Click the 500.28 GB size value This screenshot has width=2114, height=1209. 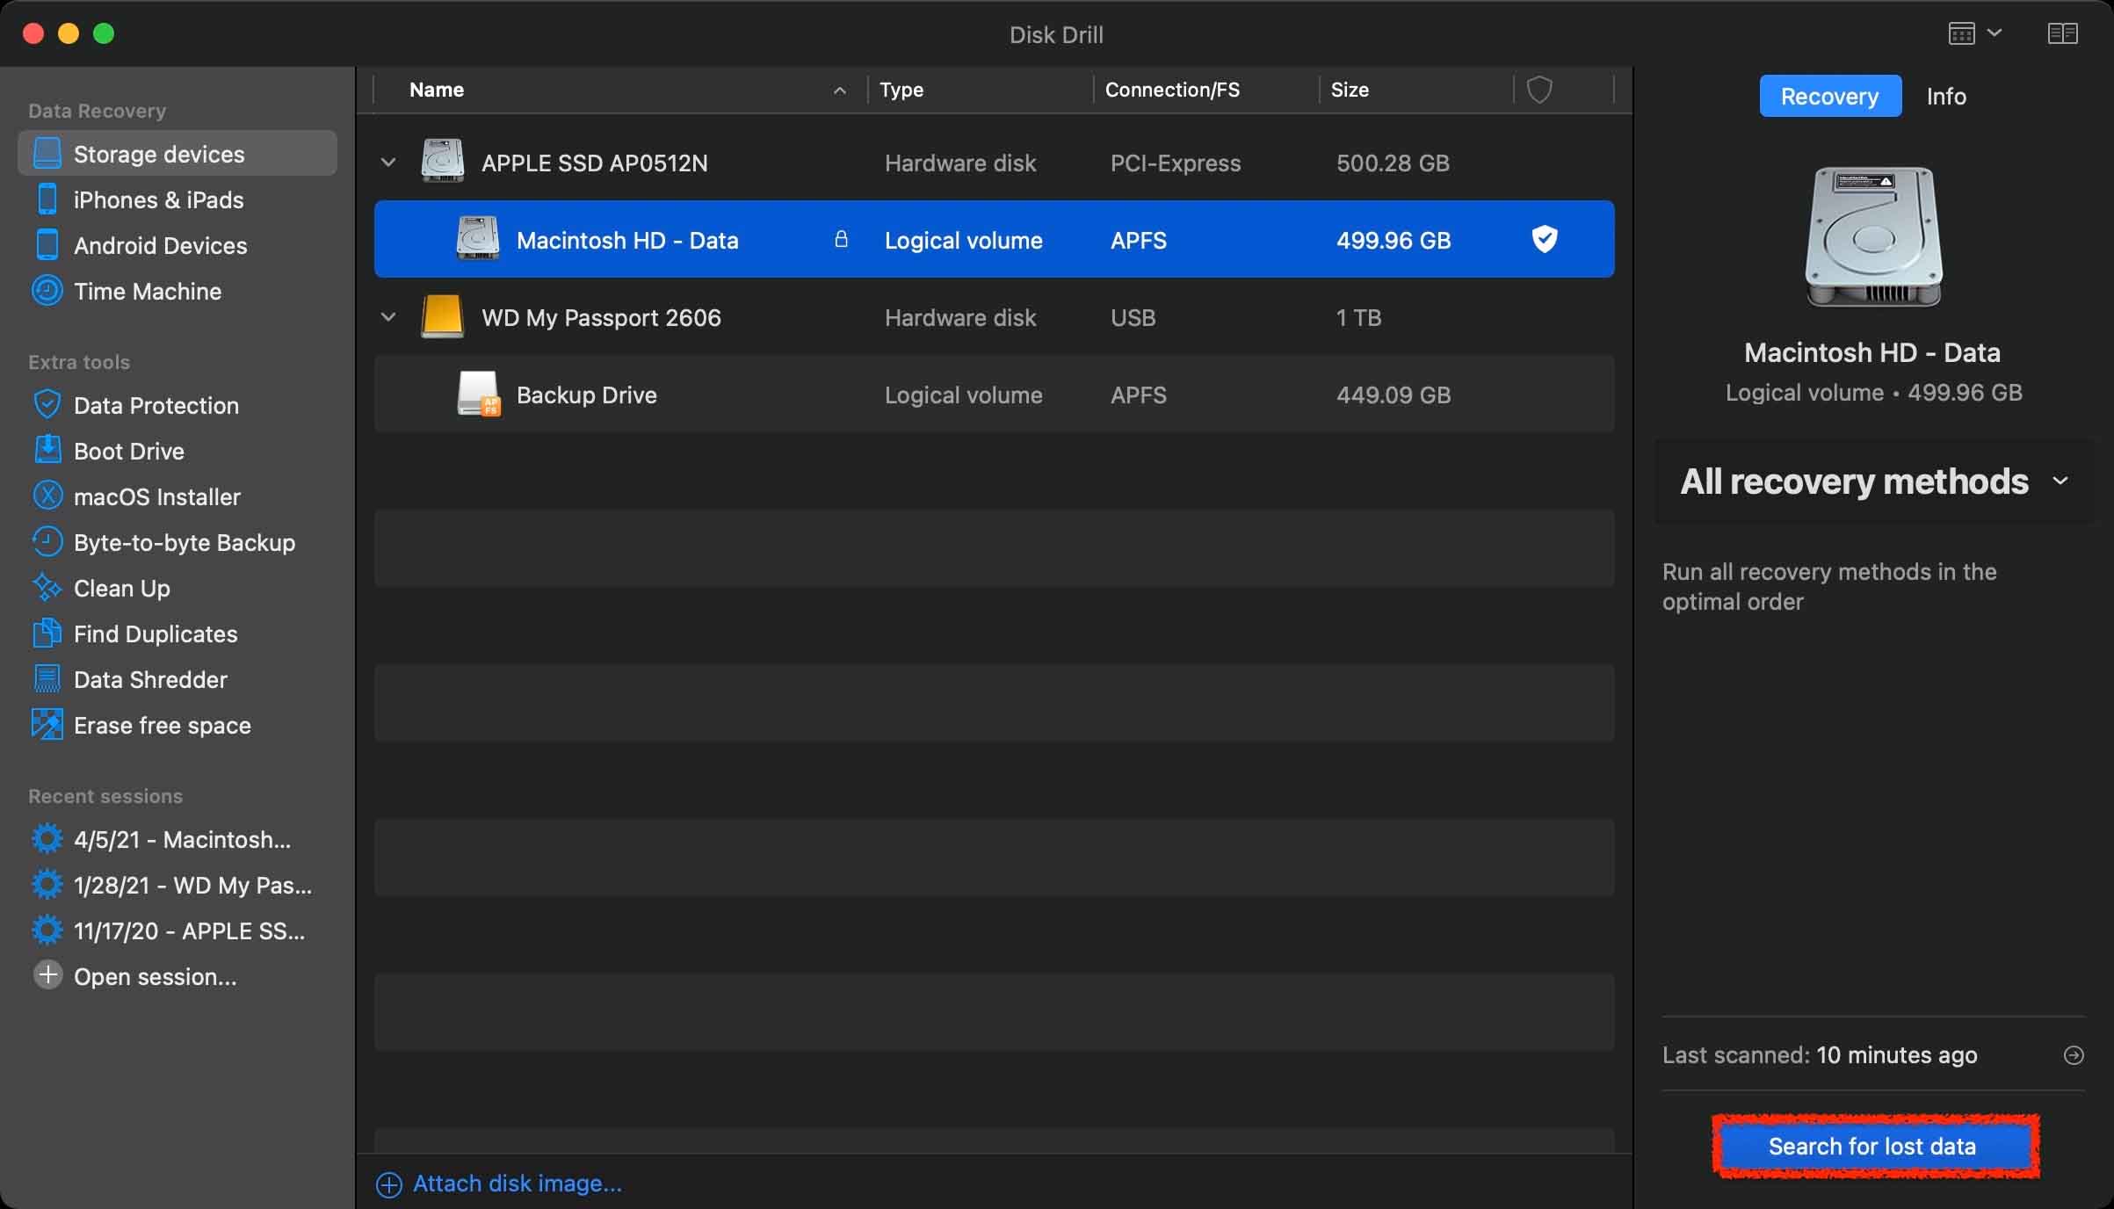point(1393,163)
